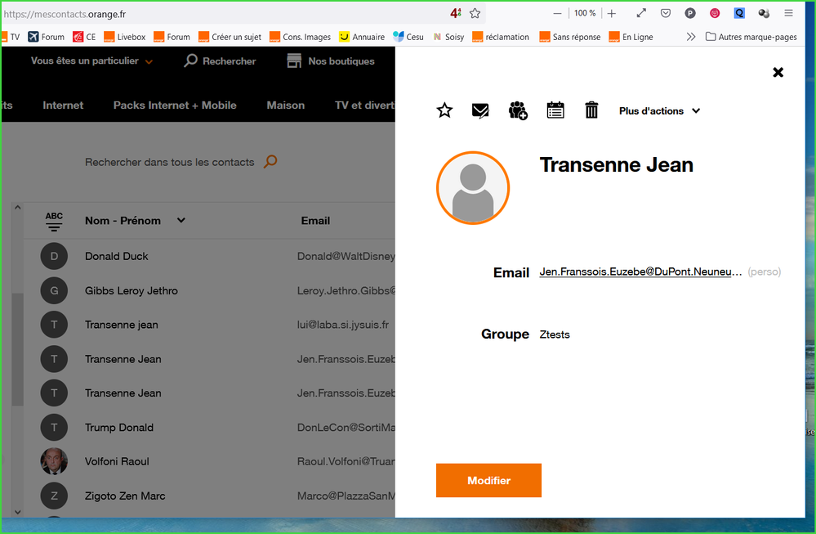Open the Nom - Prénom sort dropdown
The width and height of the screenshot is (816, 534).
point(181,220)
